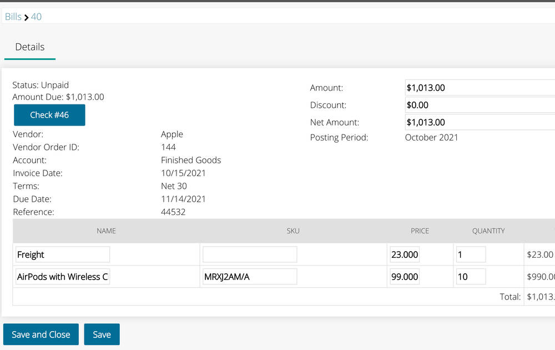Click the PRICE column header

coord(420,231)
